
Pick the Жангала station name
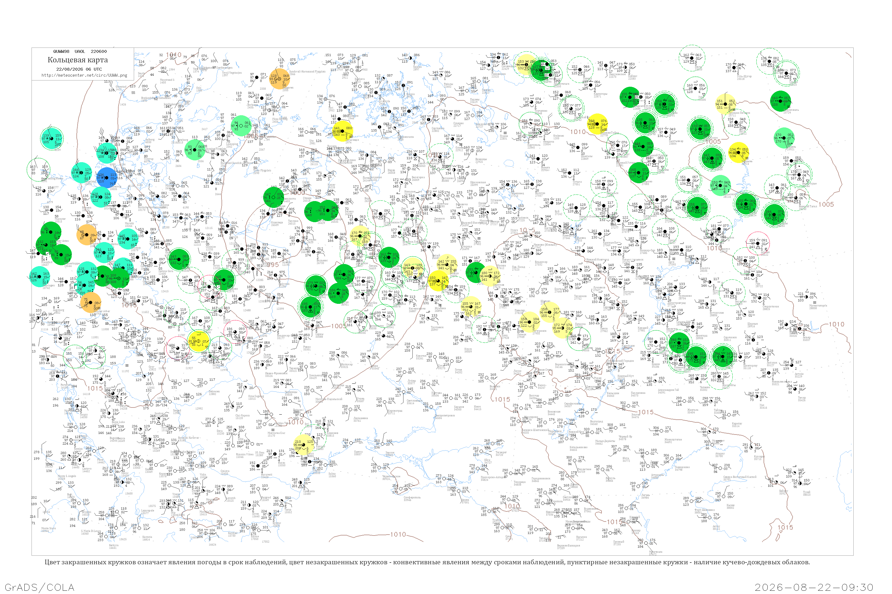click(x=692, y=410)
